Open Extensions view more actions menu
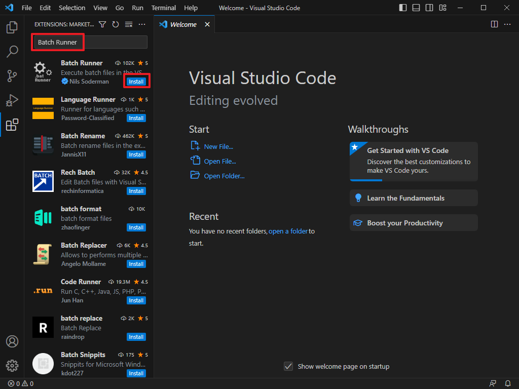Image resolution: width=519 pixels, height=389 pixels. [x=142, y=24]
